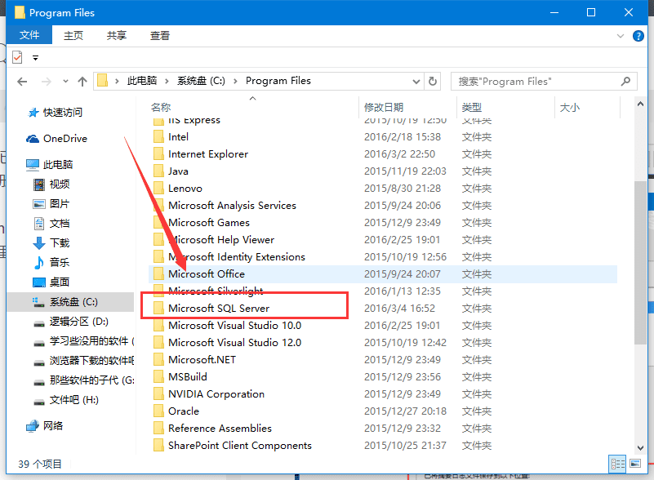654x480 pixels.
Task: Click the refresh icon beside address bar
Action: click(x=433, y=81)
